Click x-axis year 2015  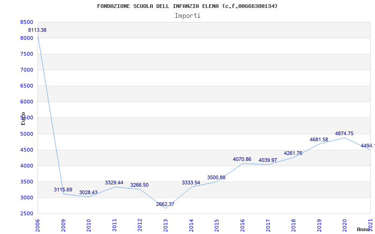pos(217,226)
